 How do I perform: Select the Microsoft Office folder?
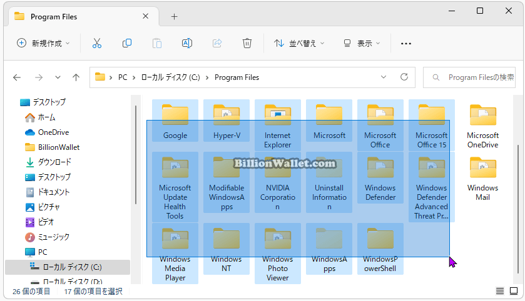380,125
